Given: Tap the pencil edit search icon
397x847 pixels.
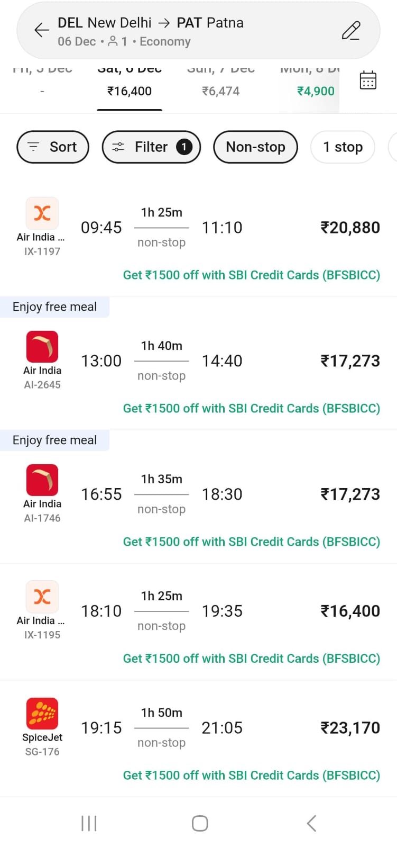Looking at the screenshot, I should [x=350, y=31].
